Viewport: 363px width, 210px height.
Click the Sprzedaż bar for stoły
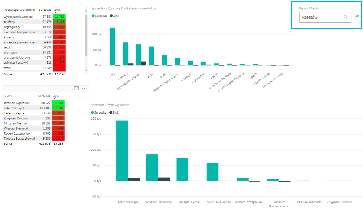112,46
